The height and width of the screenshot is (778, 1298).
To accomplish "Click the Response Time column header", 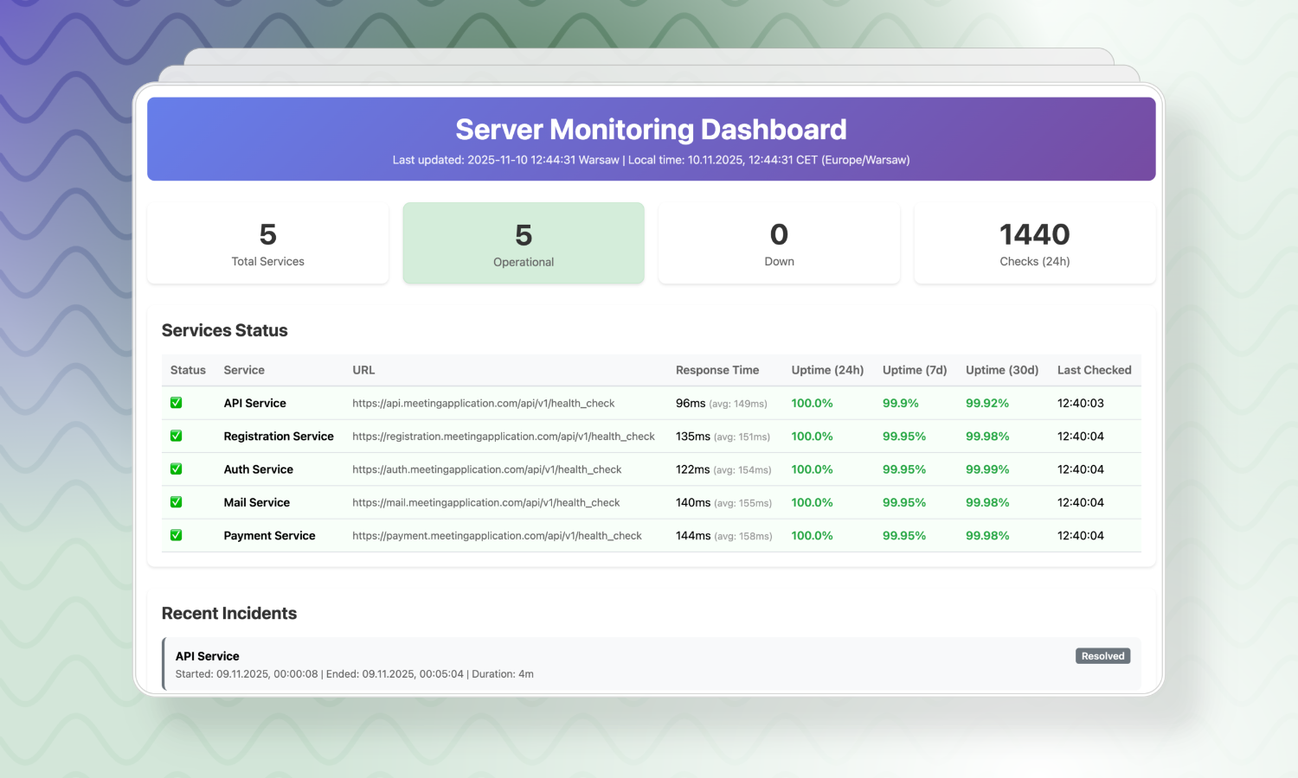I will click(x=716, y=370).
